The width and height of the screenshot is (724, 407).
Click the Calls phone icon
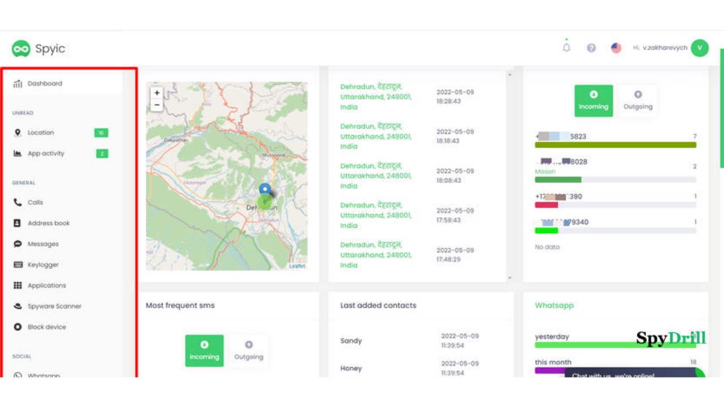point(18,202)
